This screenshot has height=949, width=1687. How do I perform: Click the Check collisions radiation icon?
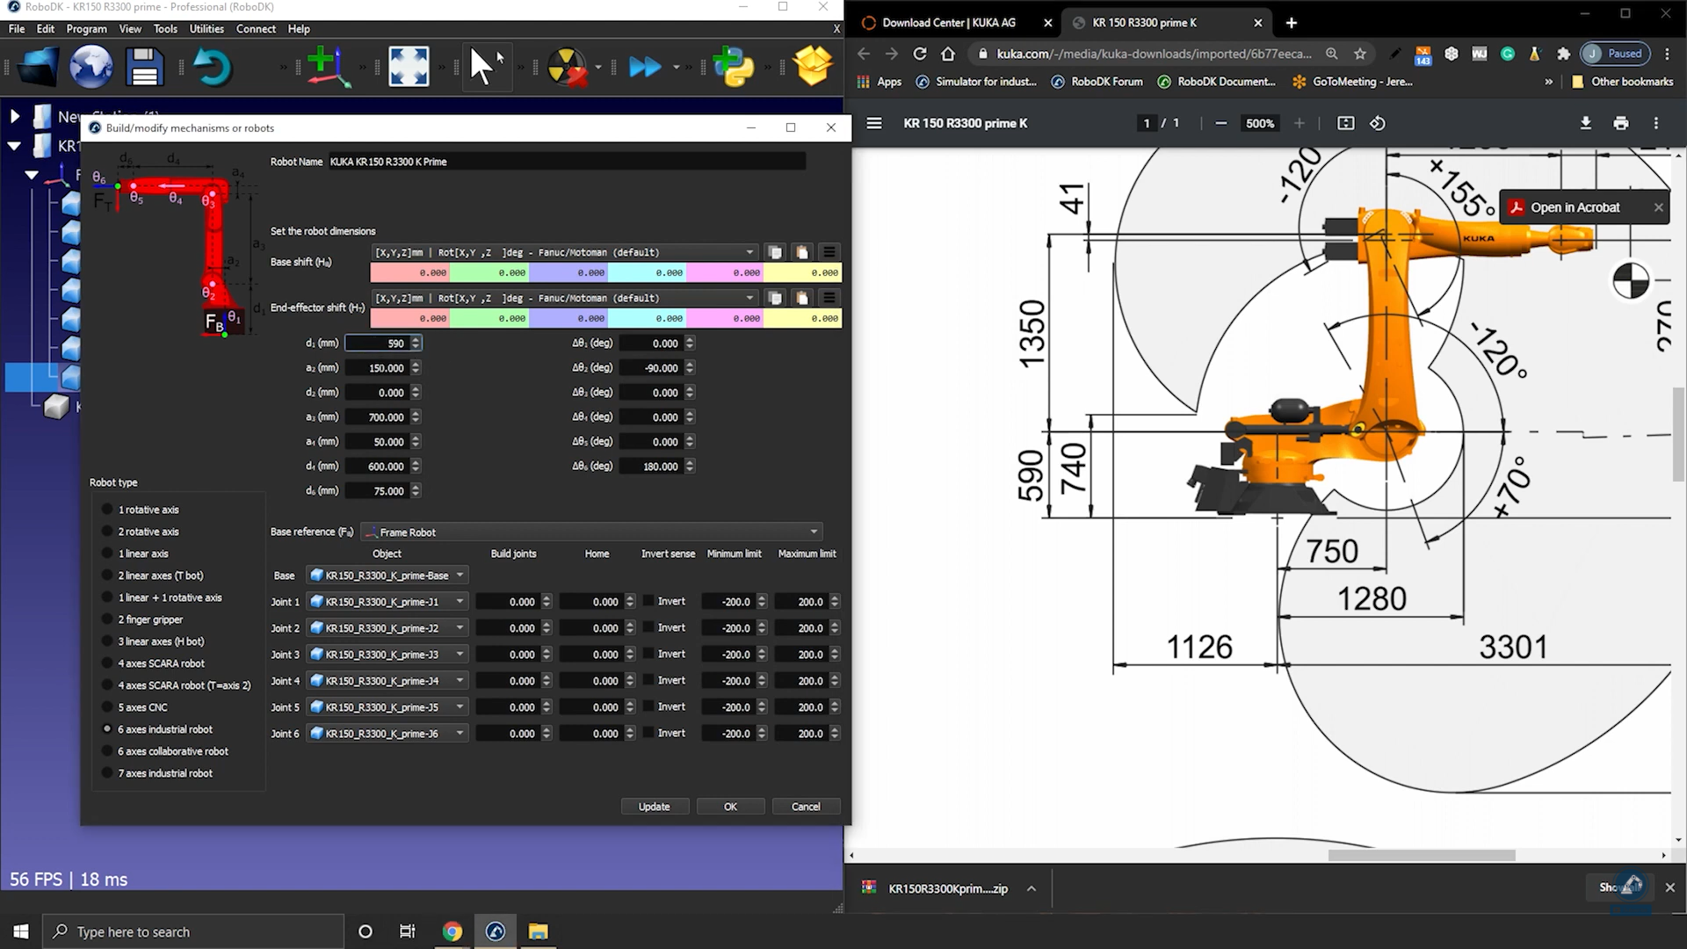[x=567, y=67]
